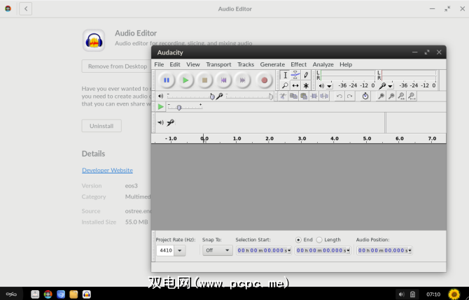
Task: Select the End radio button
Action: click(x=299, y=240)
